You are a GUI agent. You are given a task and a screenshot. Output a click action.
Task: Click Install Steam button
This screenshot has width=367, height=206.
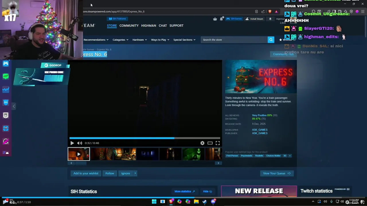point(254,19)
